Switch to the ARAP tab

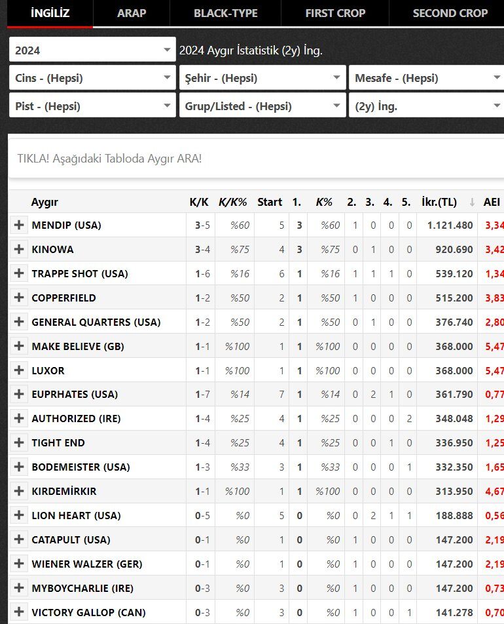[x=132, y=13]
